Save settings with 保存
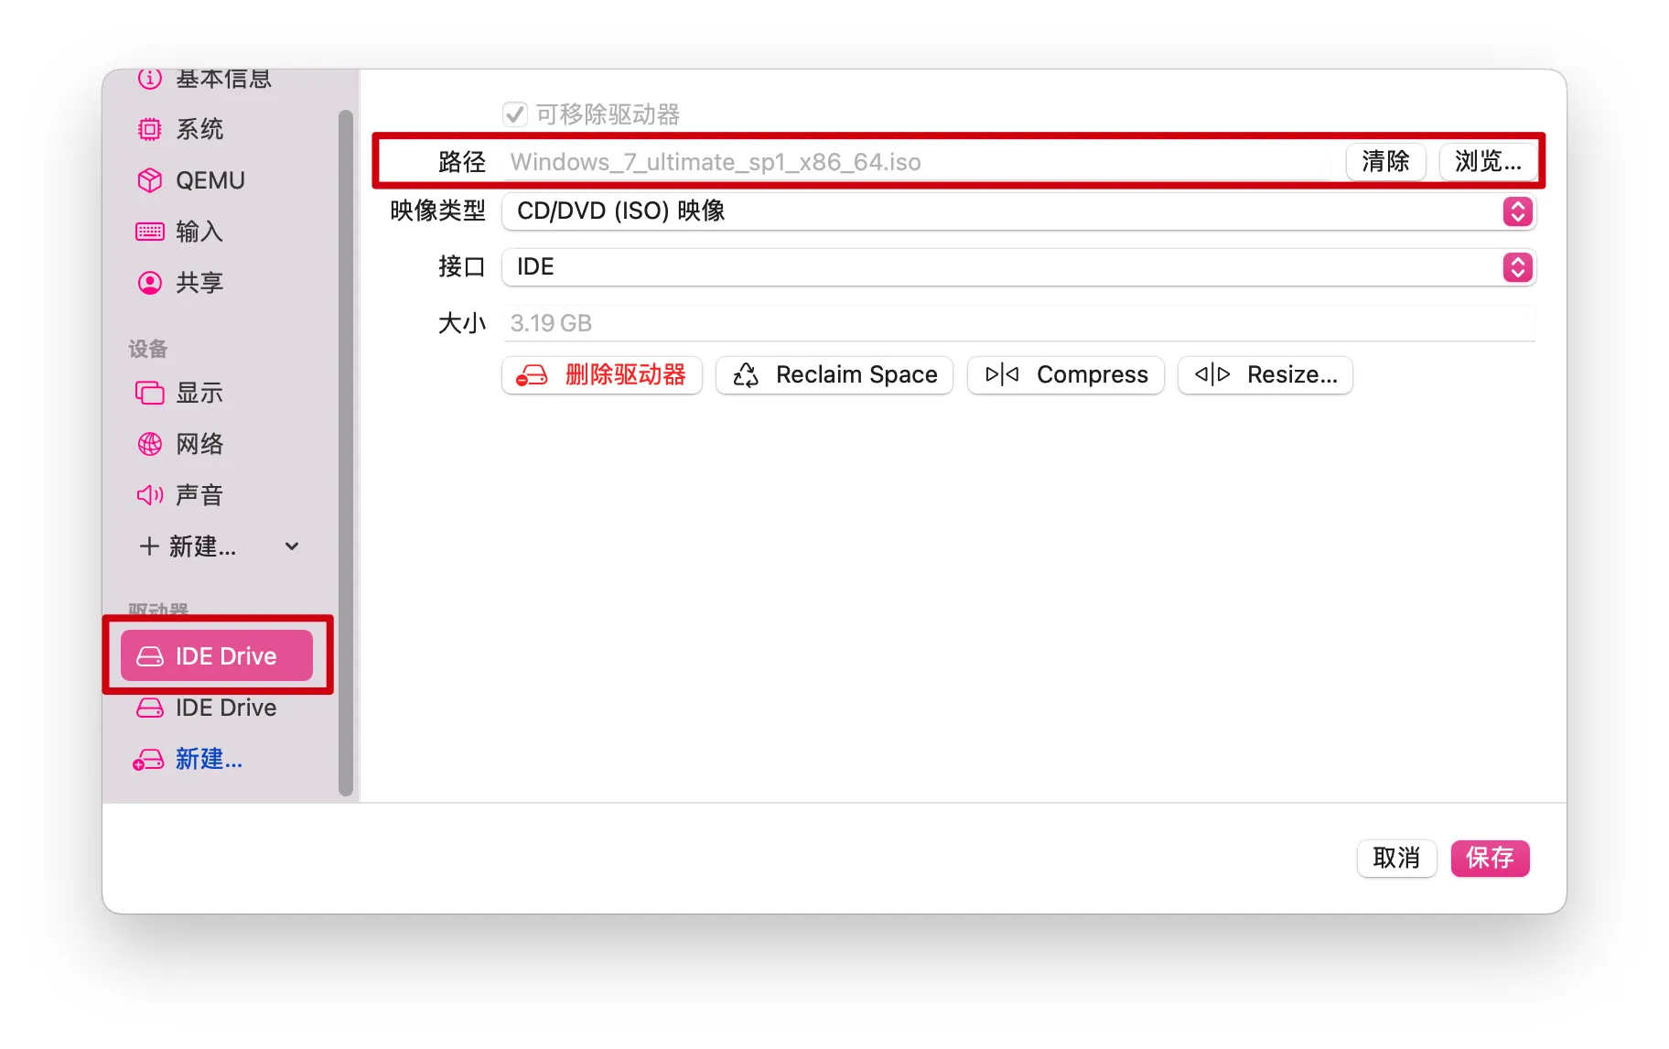 1490,859
